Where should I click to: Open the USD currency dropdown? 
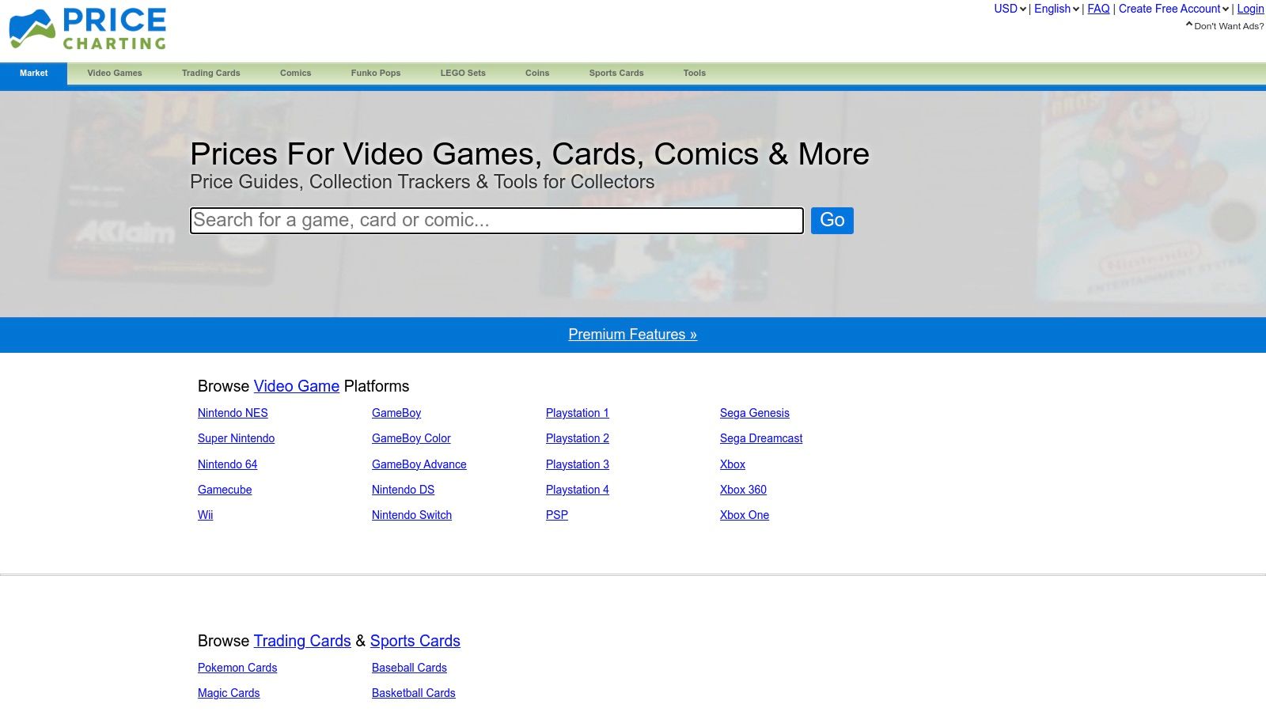pos(1010,9)
